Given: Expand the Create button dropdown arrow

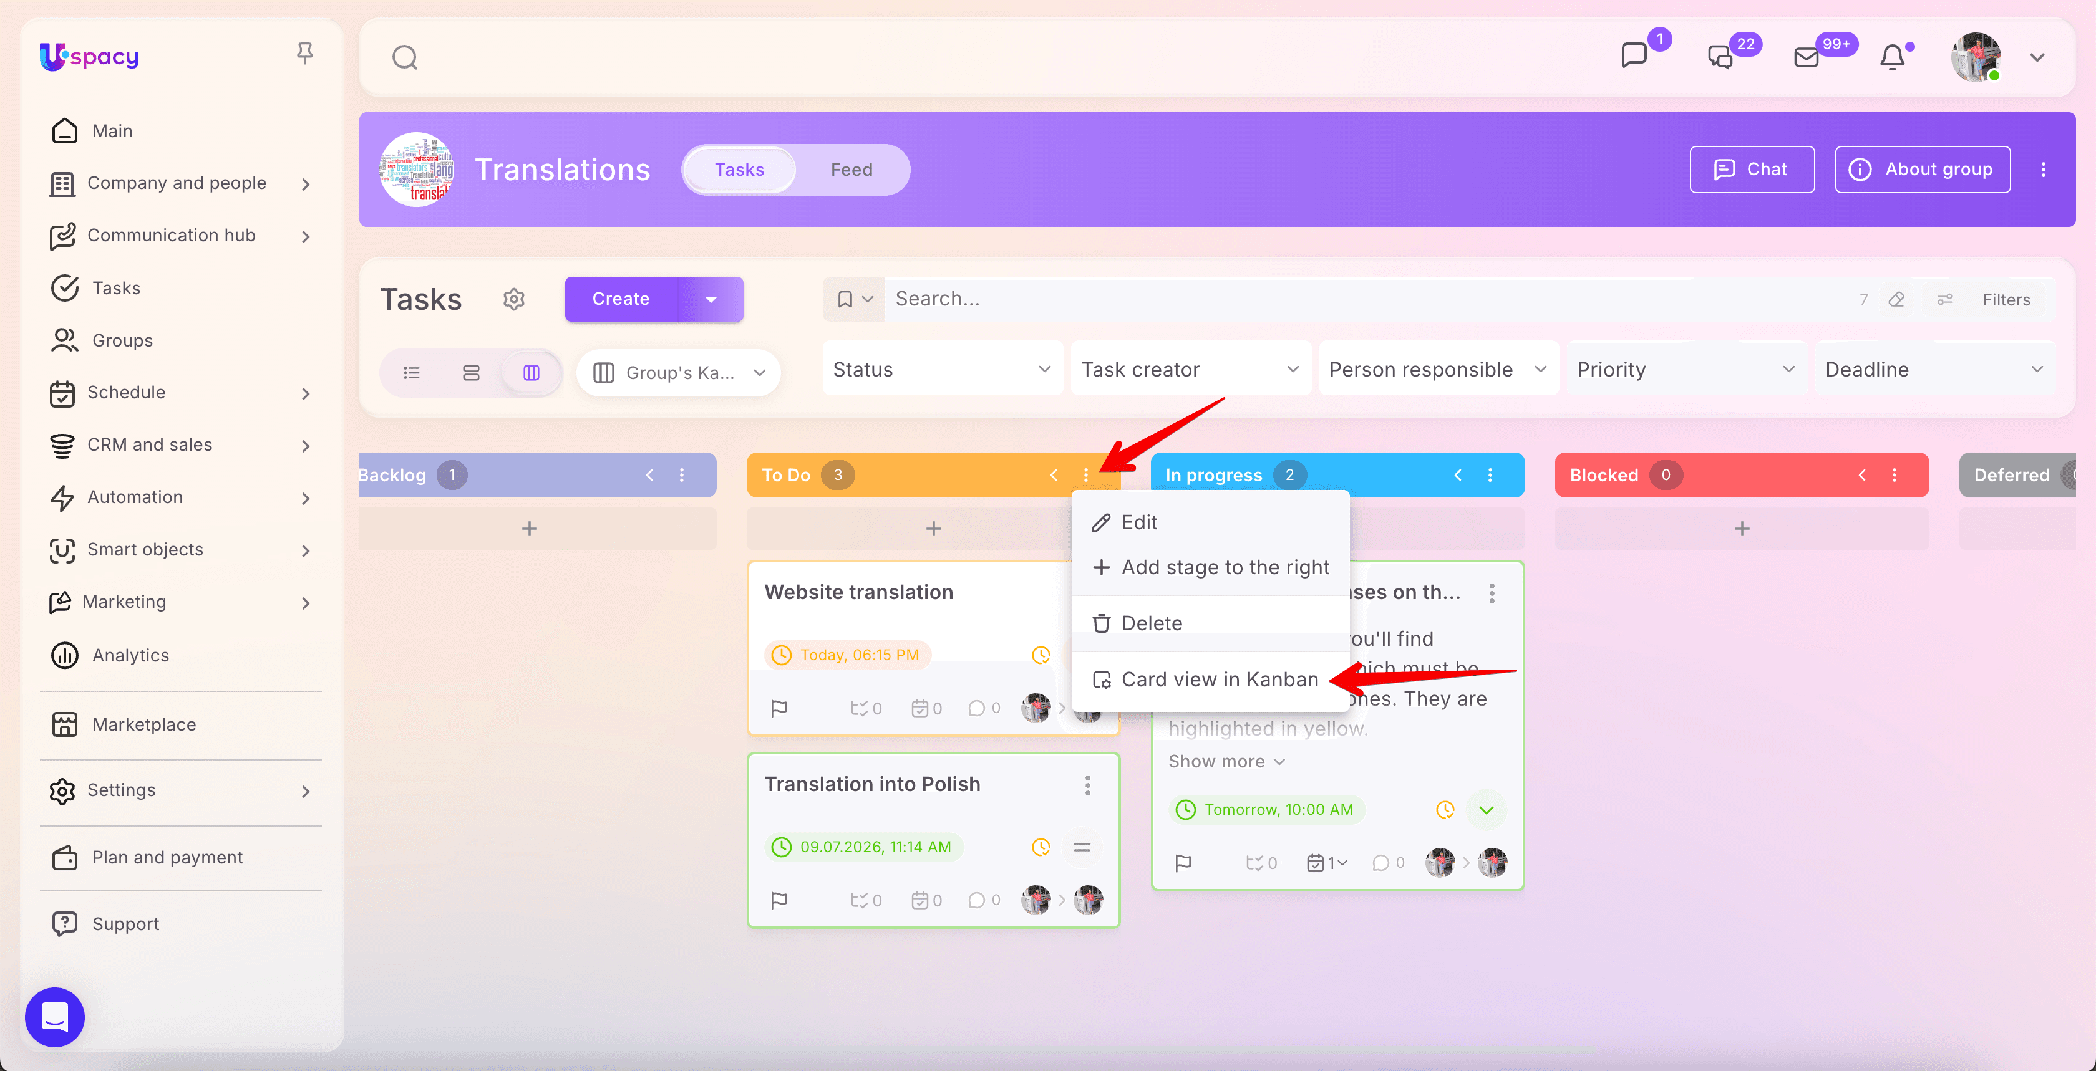Looking at the screenshot, I should [x=711, y=299].
